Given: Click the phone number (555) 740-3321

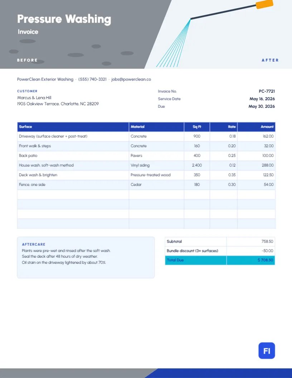Looking at the screenshot, I should click(92, 79).
